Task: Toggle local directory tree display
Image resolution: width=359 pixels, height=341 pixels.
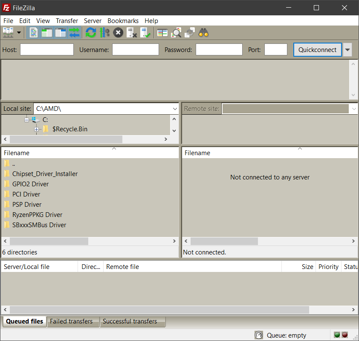Action: pos(47,33)
